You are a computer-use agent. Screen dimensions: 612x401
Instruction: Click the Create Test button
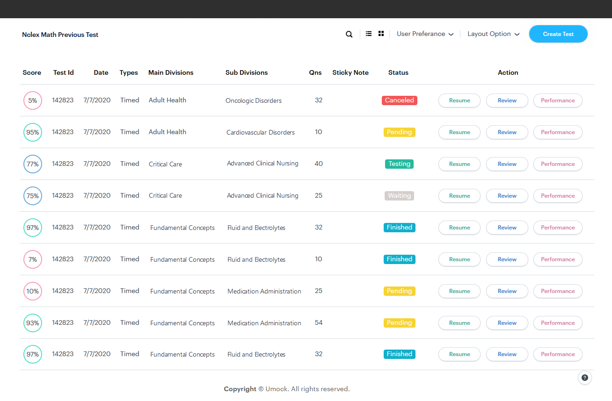pos(558,34)
